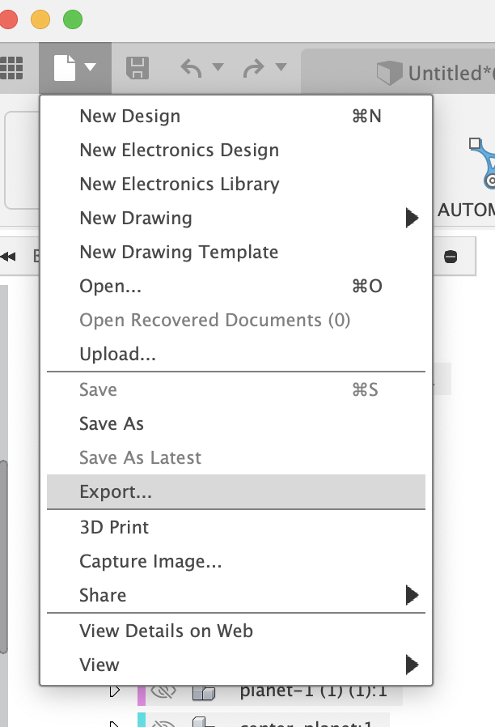This screenshot has width=495, height=727.
Task: Click the black minus circle button
Action: [x=451, y=257]
